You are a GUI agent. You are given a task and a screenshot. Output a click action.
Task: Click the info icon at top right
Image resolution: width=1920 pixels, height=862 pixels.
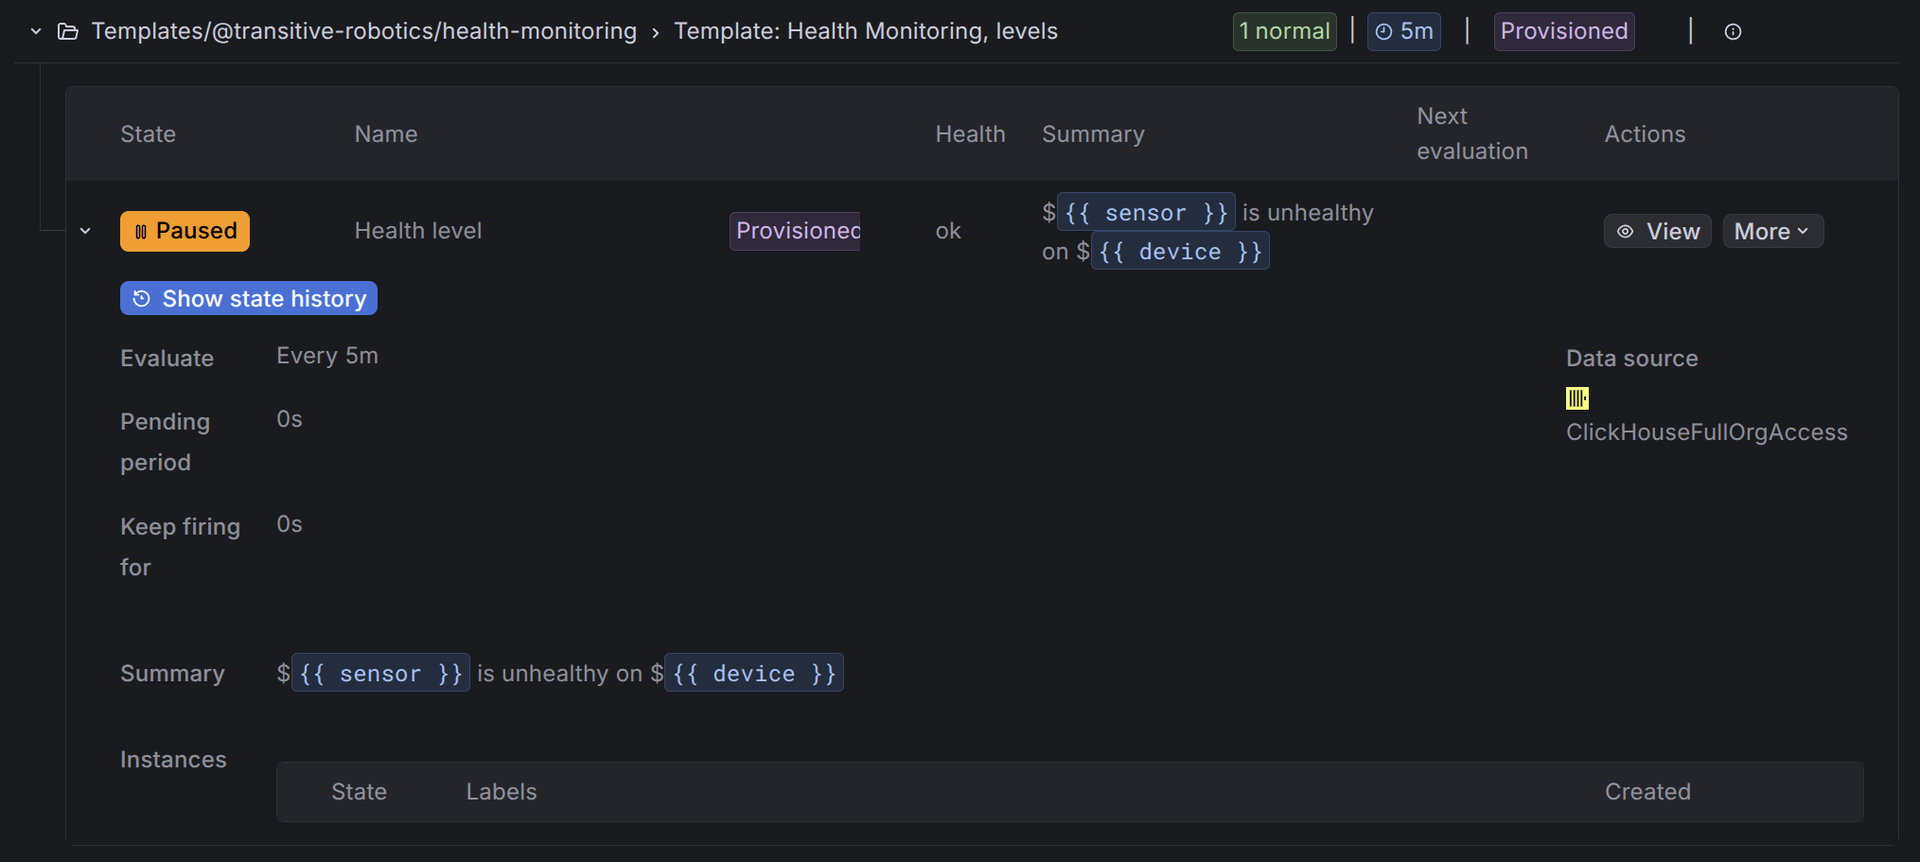tap(1734, 31)
